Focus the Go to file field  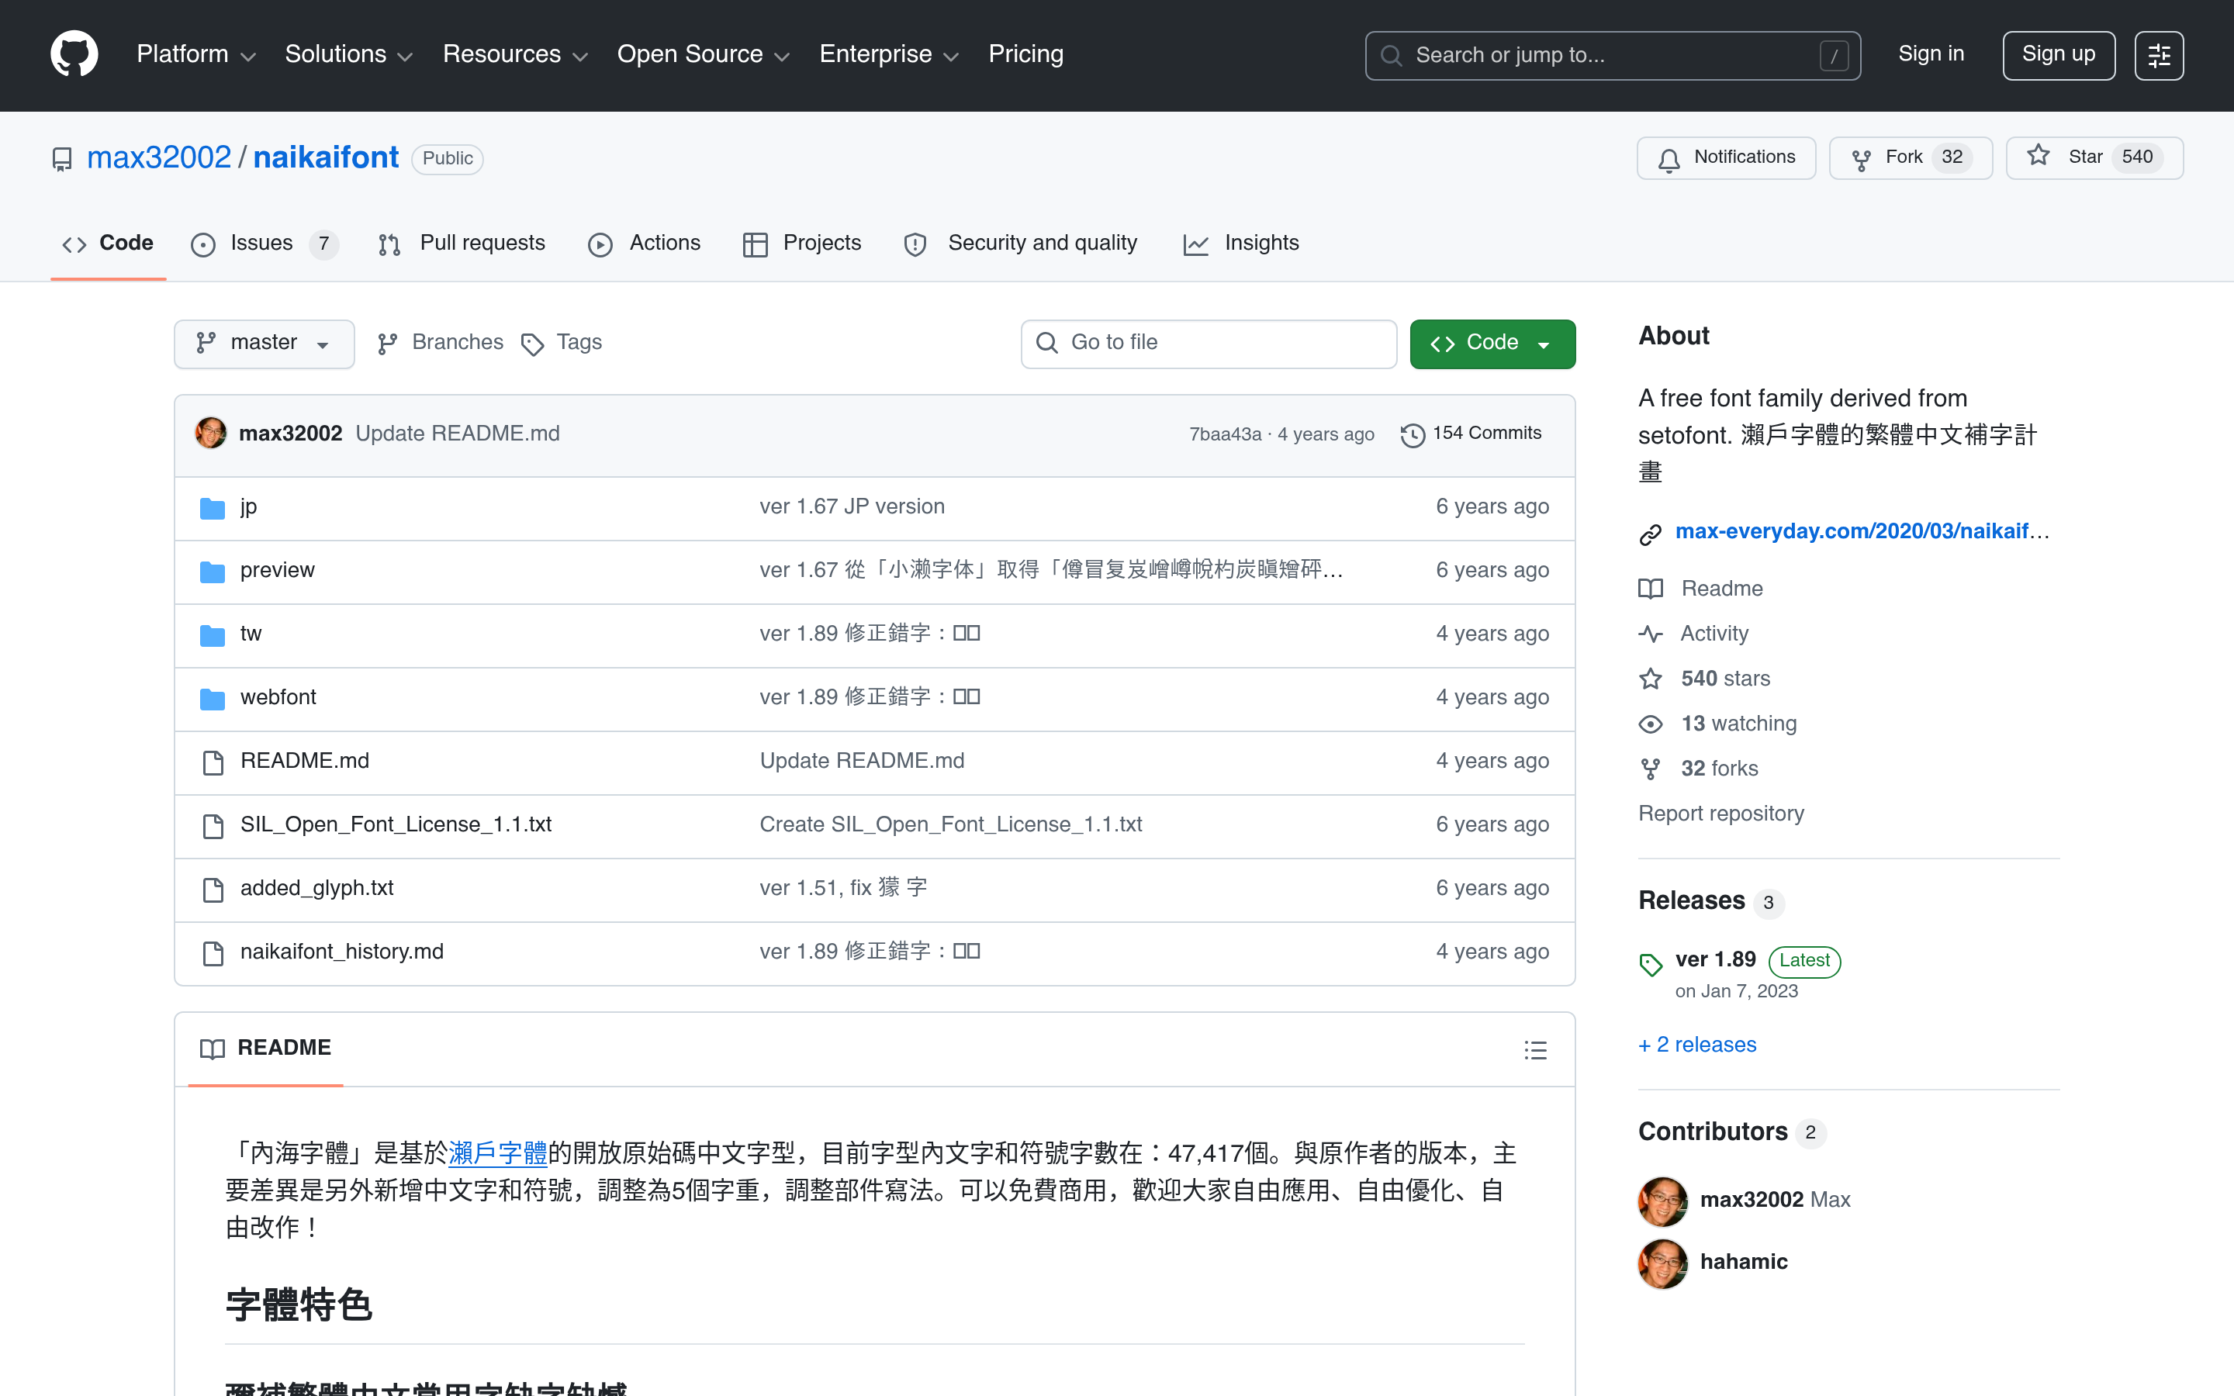click(x=1209, y=344)
